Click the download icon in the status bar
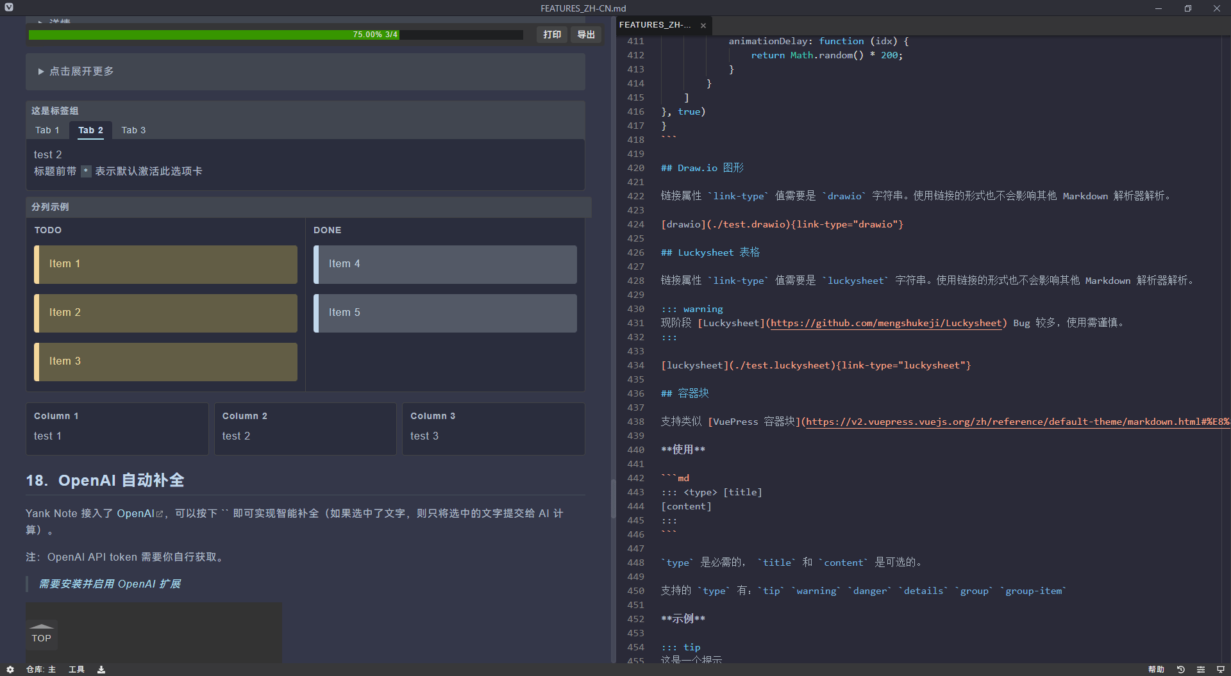The width and height of the screenshot is (1231, 676). [x=101, y=669]
